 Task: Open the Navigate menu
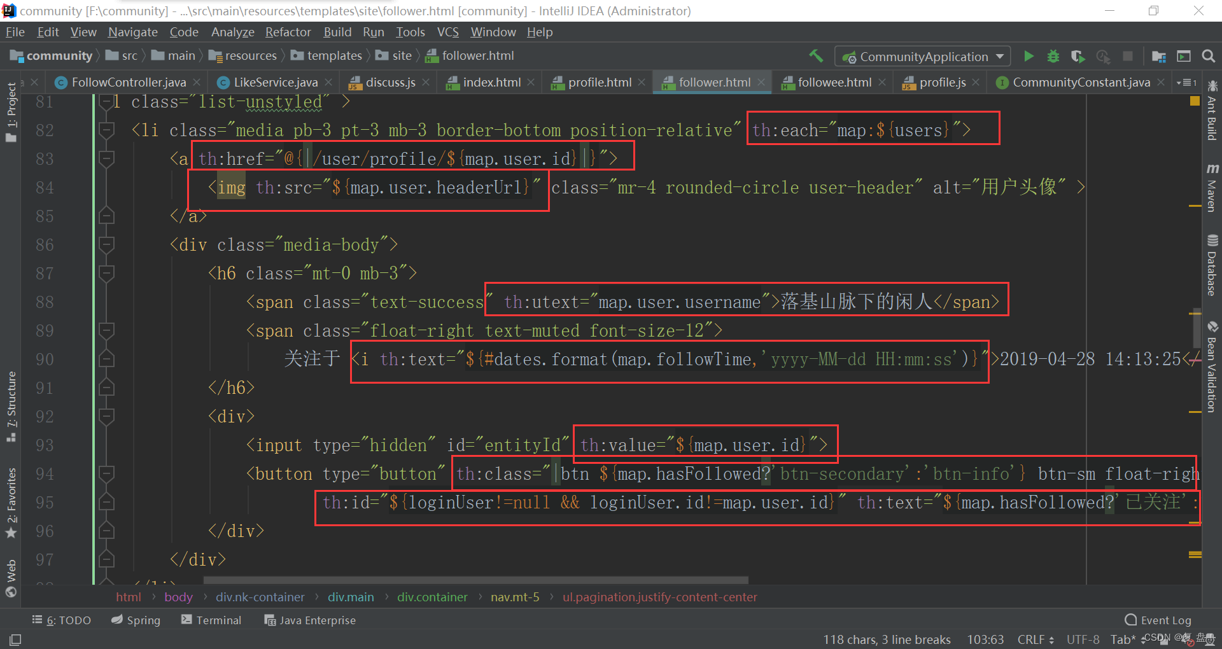pyautogui.click(x=132, y=32)
